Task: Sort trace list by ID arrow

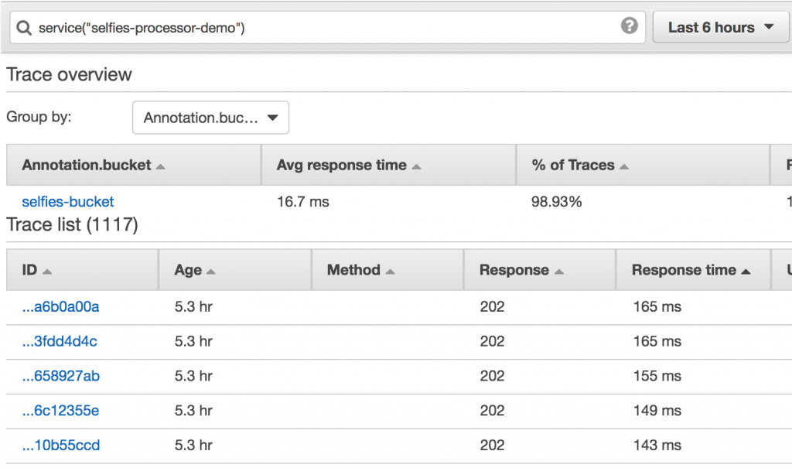Action: [47, 272]
